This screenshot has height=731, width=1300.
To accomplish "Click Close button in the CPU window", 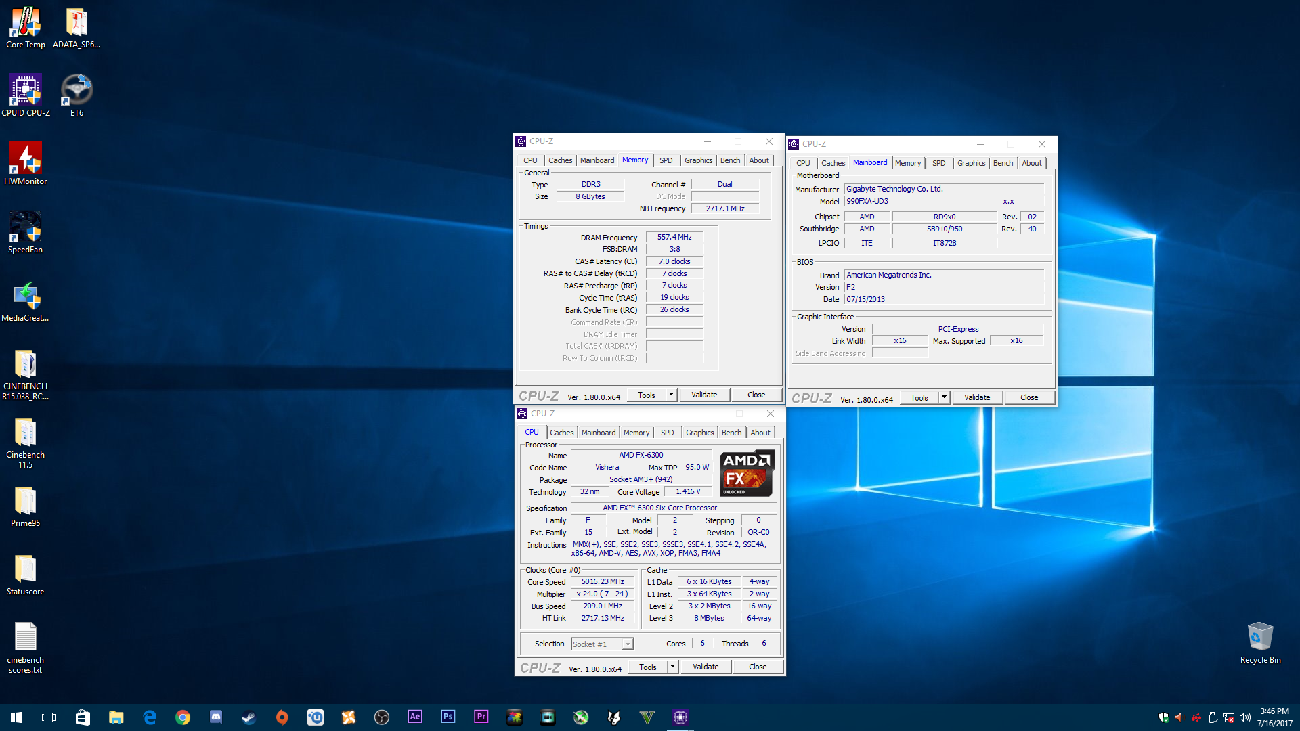I will tap(758, 667).
